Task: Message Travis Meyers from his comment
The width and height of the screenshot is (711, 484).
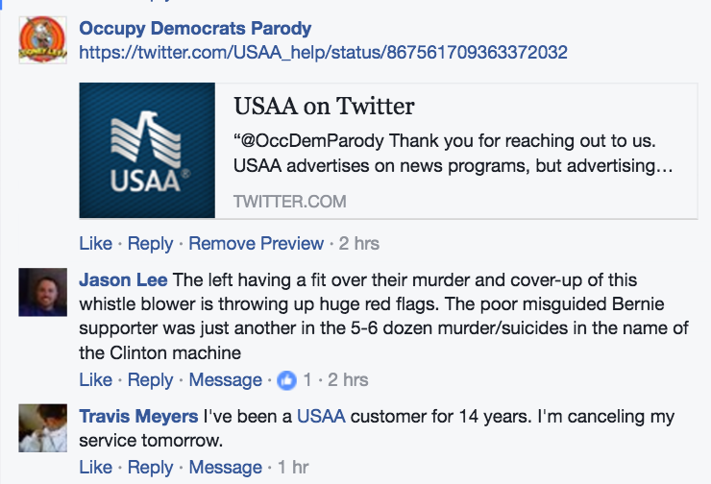Action: click(x=225, y=467)
